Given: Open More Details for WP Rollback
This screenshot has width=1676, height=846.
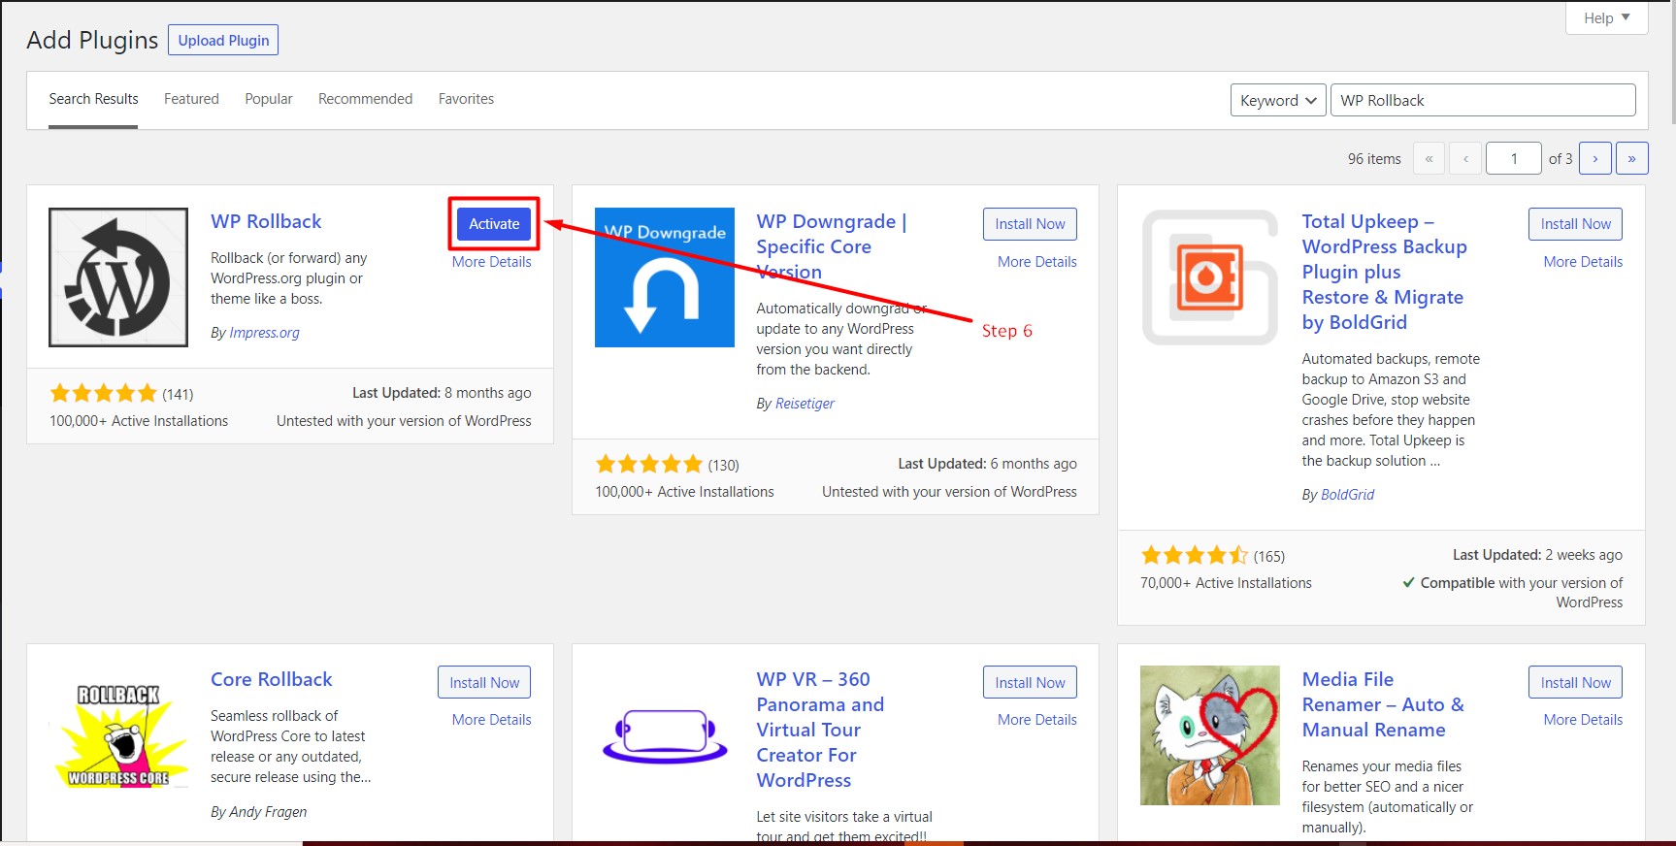Looking at the screenshot, I should tap(492, 262).
